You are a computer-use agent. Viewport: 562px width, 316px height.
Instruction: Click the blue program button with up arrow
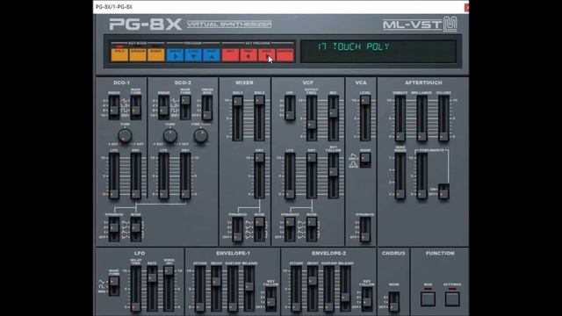(212, 55)
